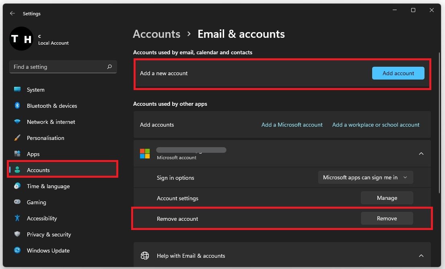Click the Accessibility figure icon
This screenshot has height=269, width=445.
click(x=17, y=218)
